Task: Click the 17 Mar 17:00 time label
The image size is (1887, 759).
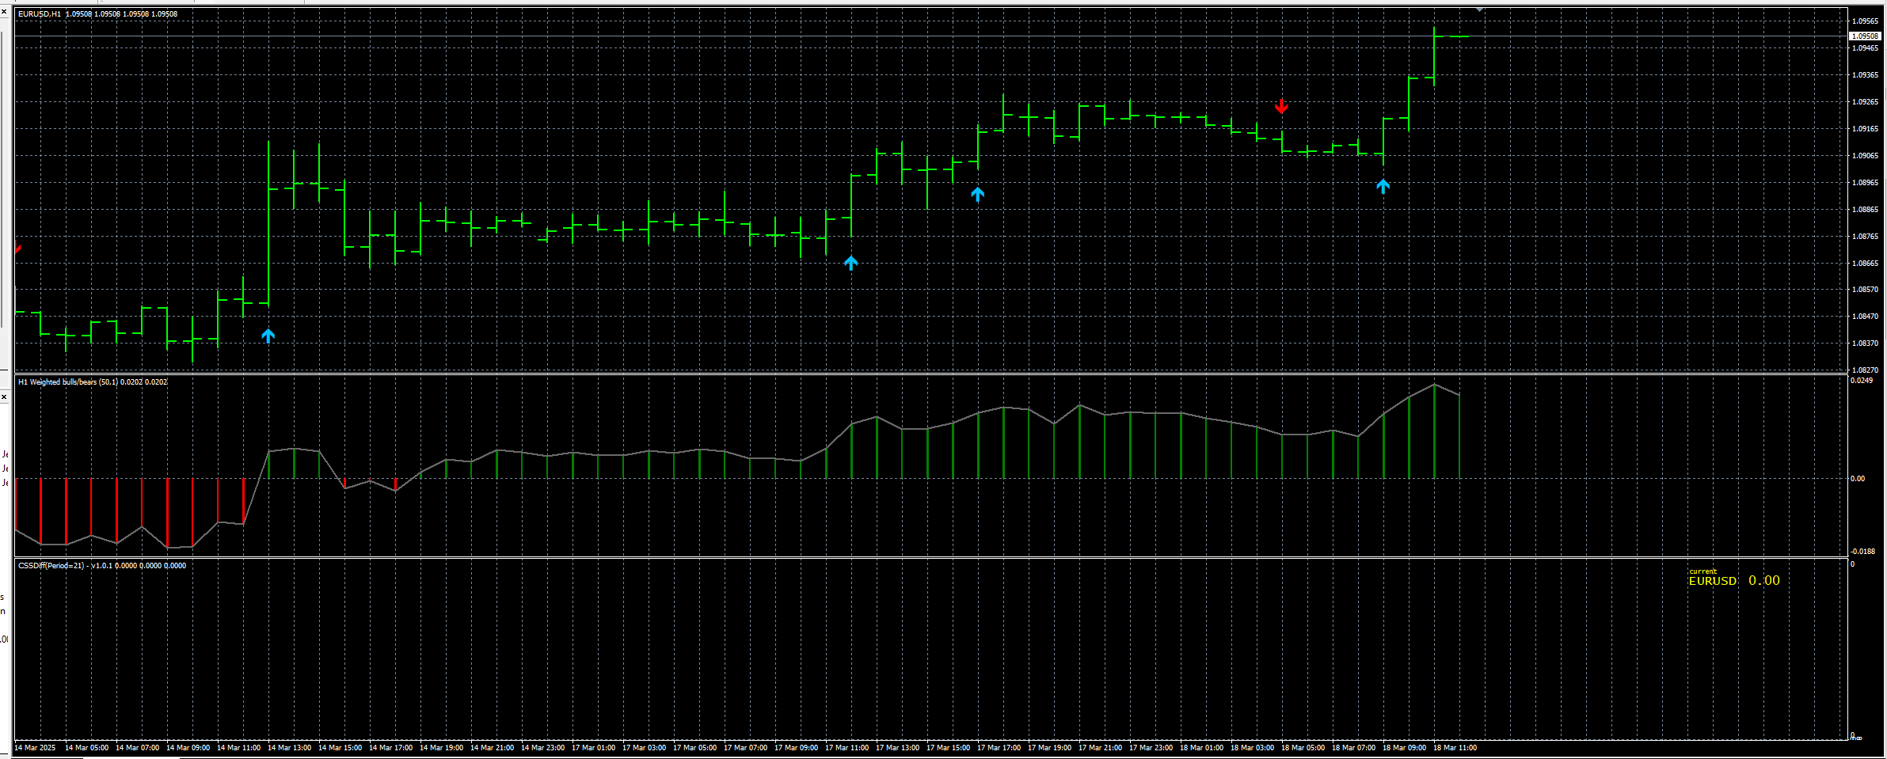Action: (x=999, y=748)
